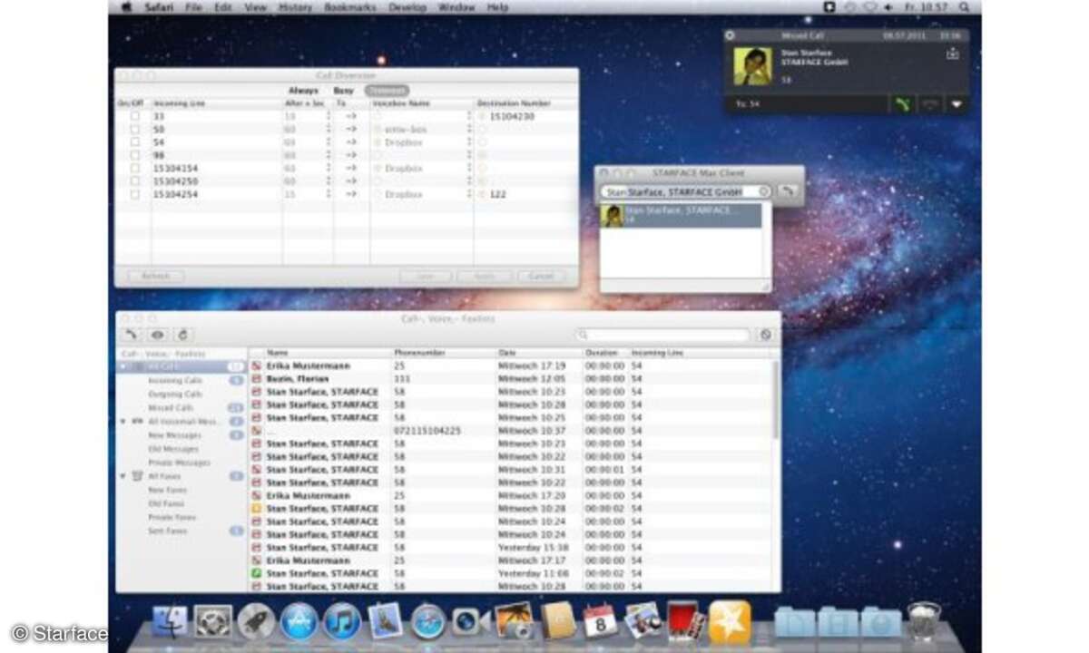This screenshot has width=1089, height=653.
Task: Click the Save button in Call Diversion
Action: point(425,276)
